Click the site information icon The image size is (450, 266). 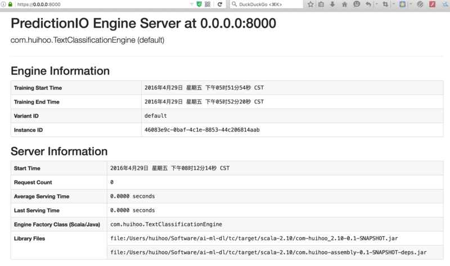pyautogui.click(x=3, y=4)
